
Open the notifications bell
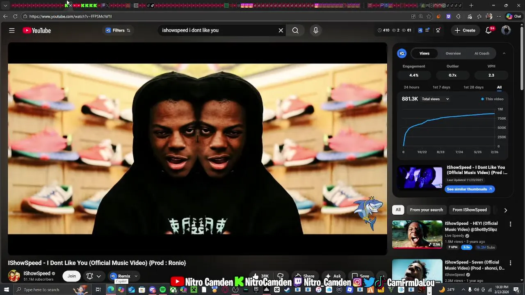pyautogui.click(x=488, y=30)
